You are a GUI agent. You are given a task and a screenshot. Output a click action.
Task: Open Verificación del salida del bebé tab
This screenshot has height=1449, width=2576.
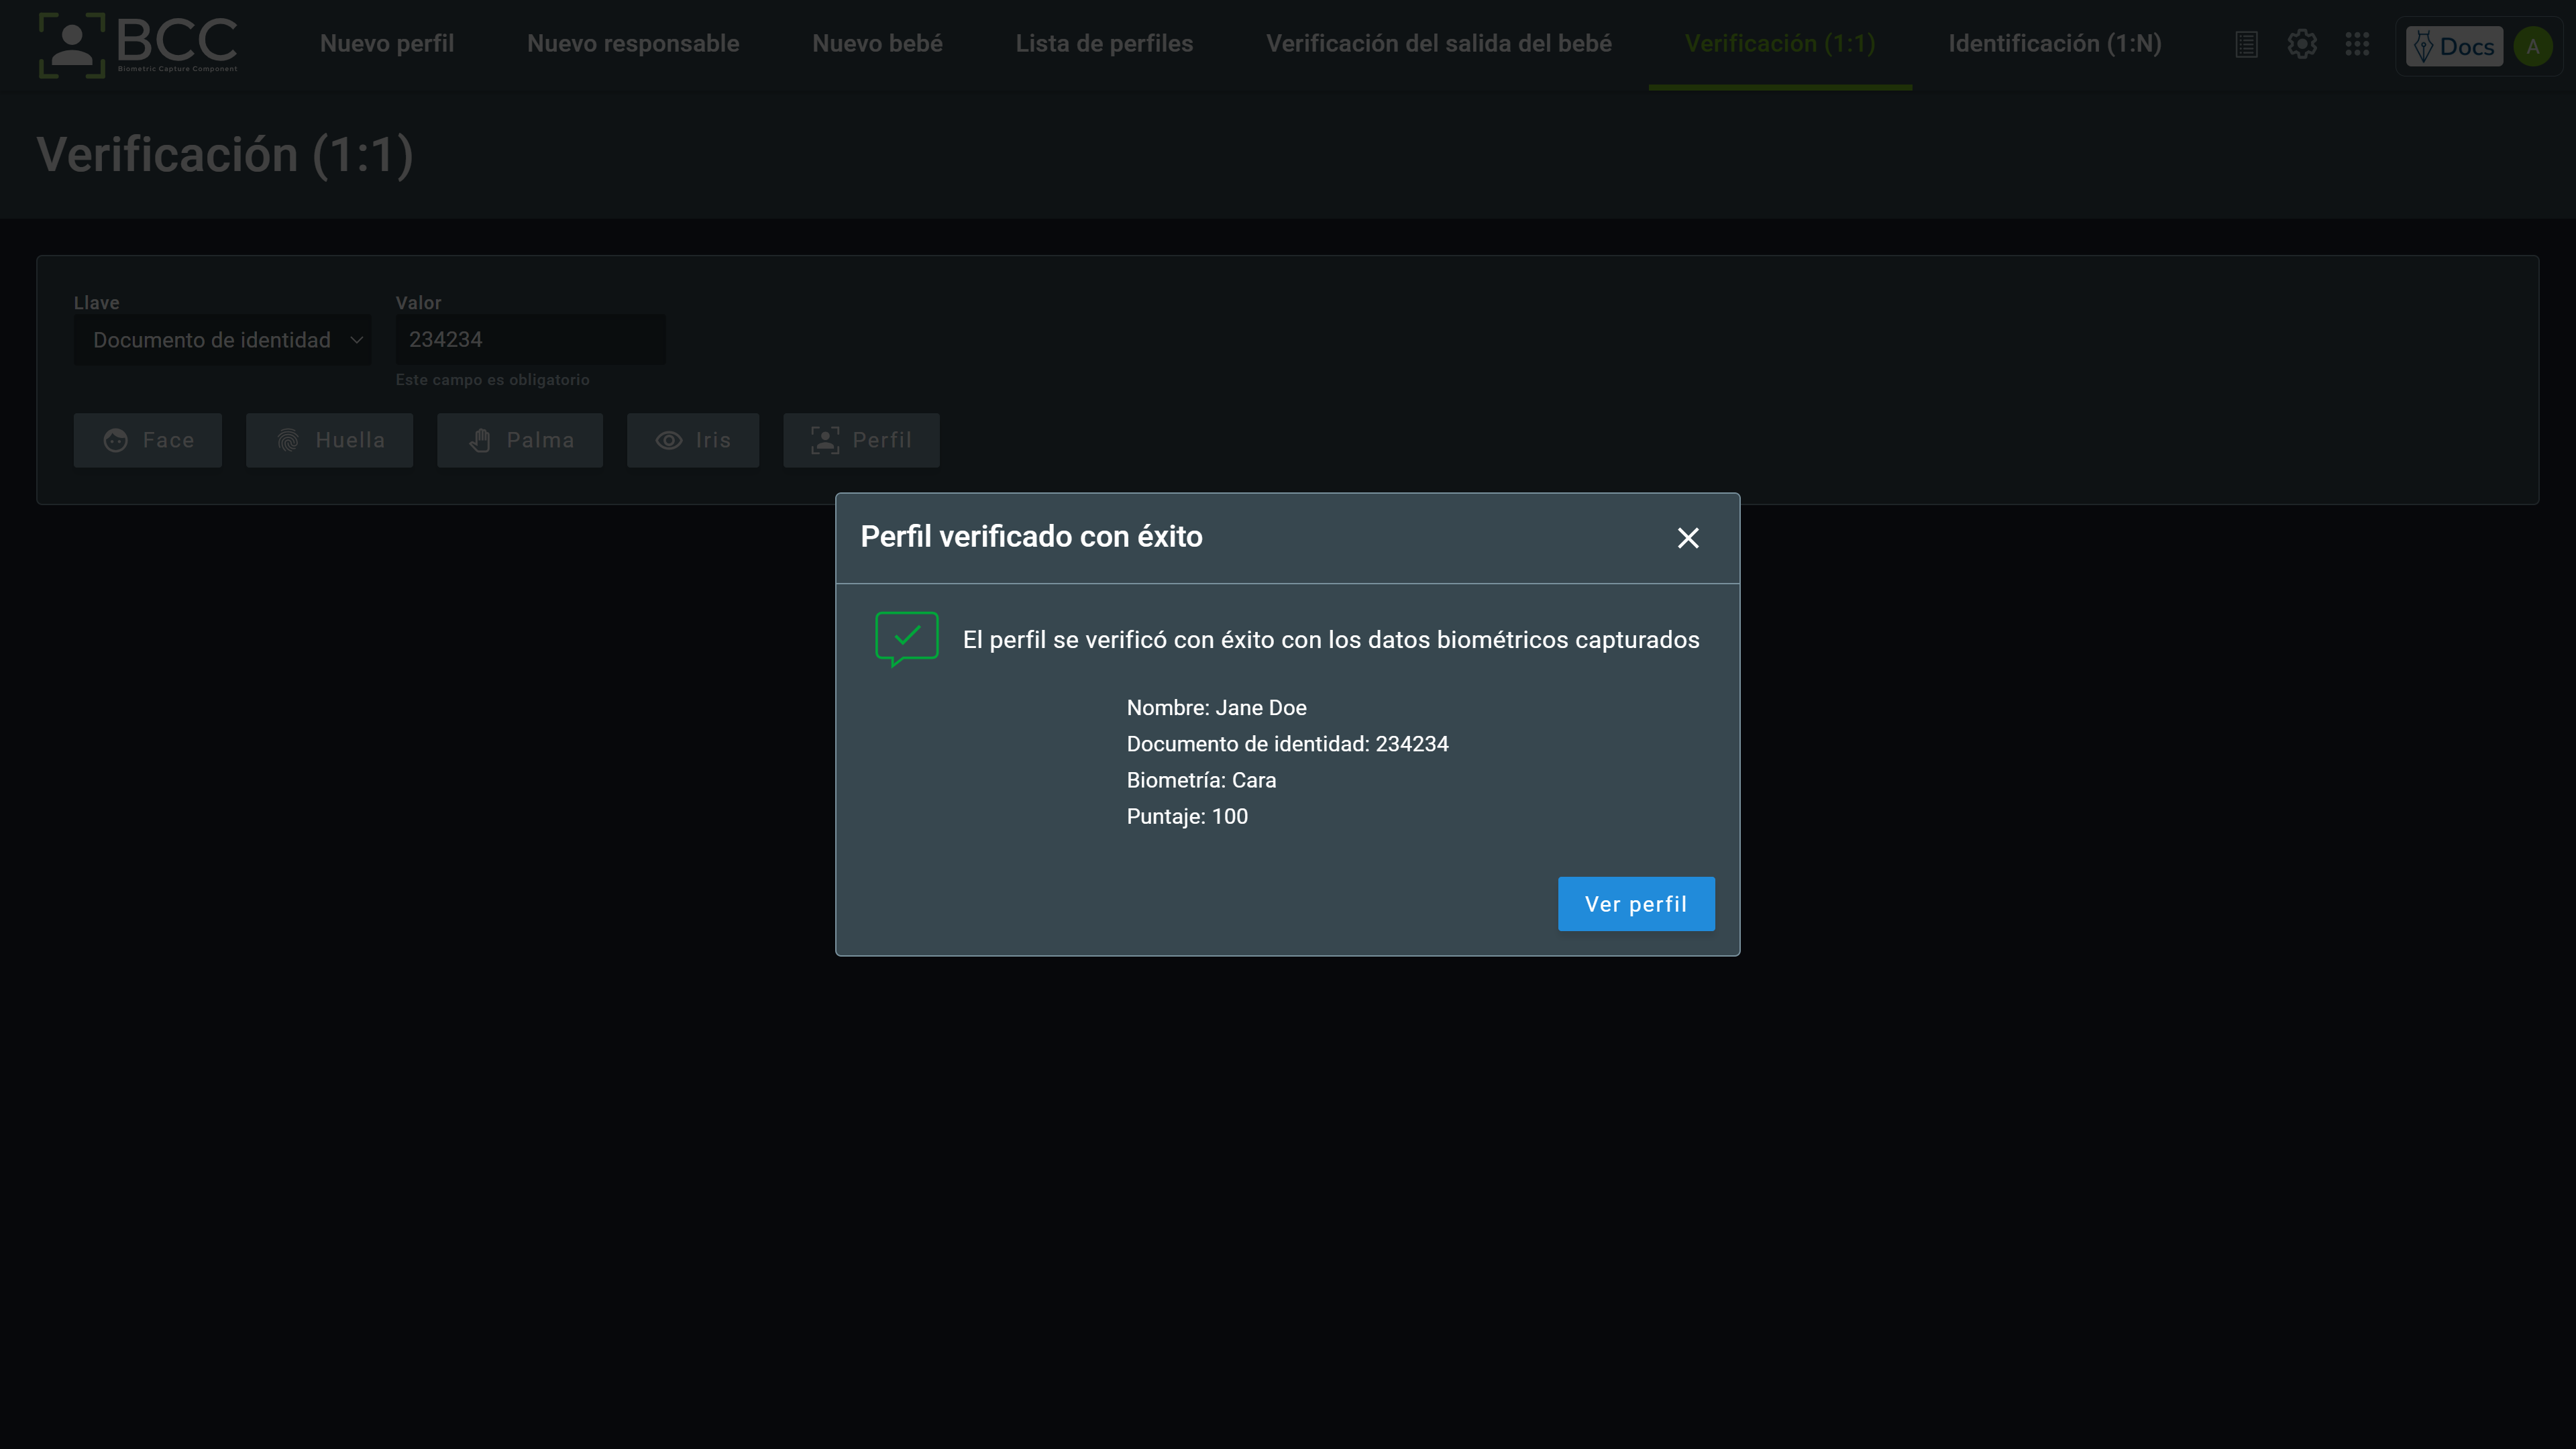[x=1439, y=44]
